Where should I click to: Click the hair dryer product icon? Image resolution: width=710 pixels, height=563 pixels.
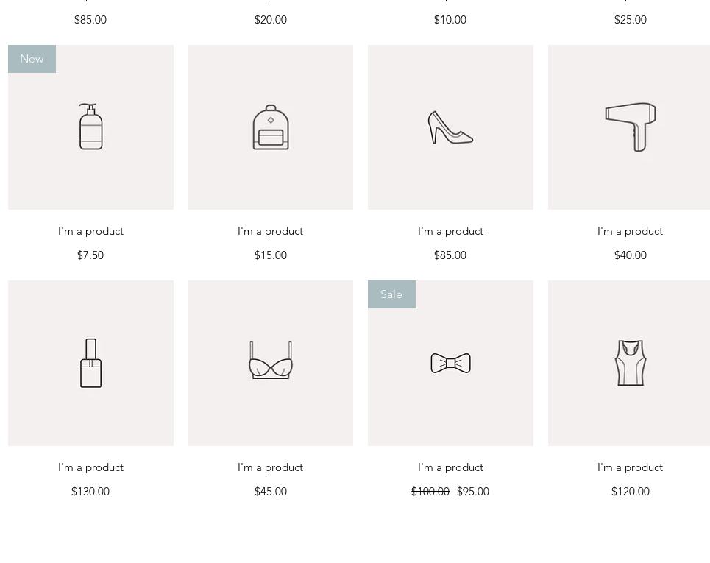pos(631,127)
